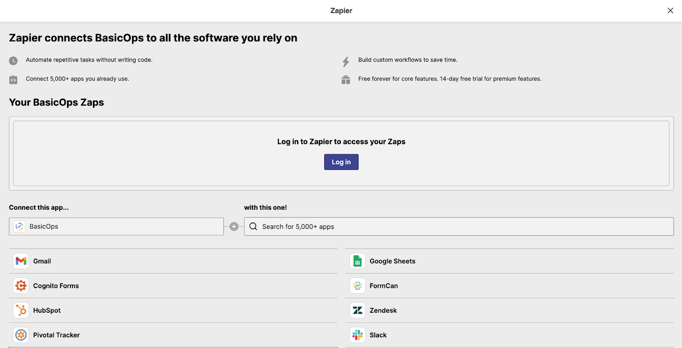
Task: Select HubSpot from the app list
Action: point(173,311)
